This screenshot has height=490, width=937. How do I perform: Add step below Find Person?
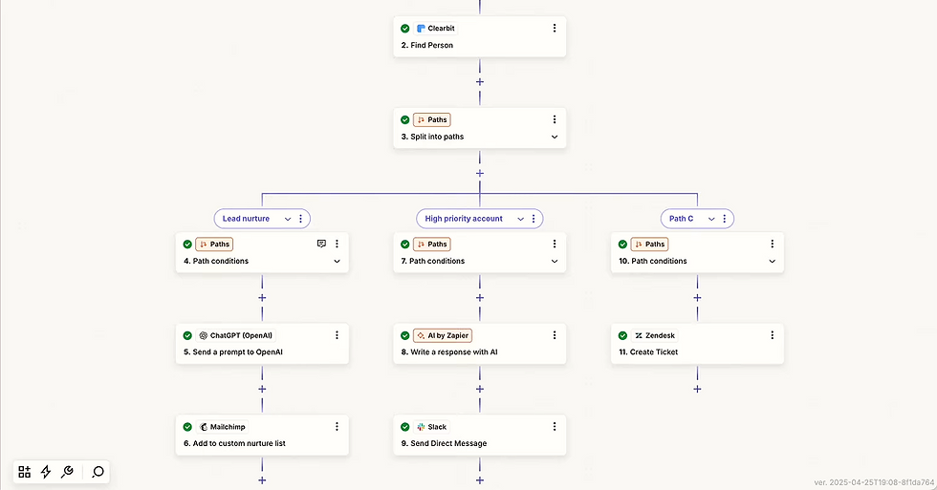point(480,81)
